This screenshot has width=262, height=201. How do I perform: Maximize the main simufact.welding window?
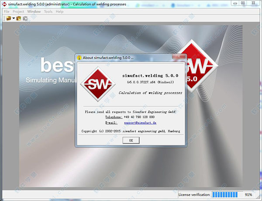[x=243, y=3]
